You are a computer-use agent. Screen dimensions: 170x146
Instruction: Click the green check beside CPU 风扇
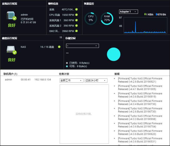(x=76, y=15)
